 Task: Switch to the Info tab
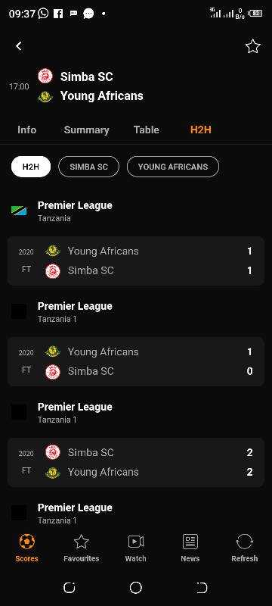(27, 130)
